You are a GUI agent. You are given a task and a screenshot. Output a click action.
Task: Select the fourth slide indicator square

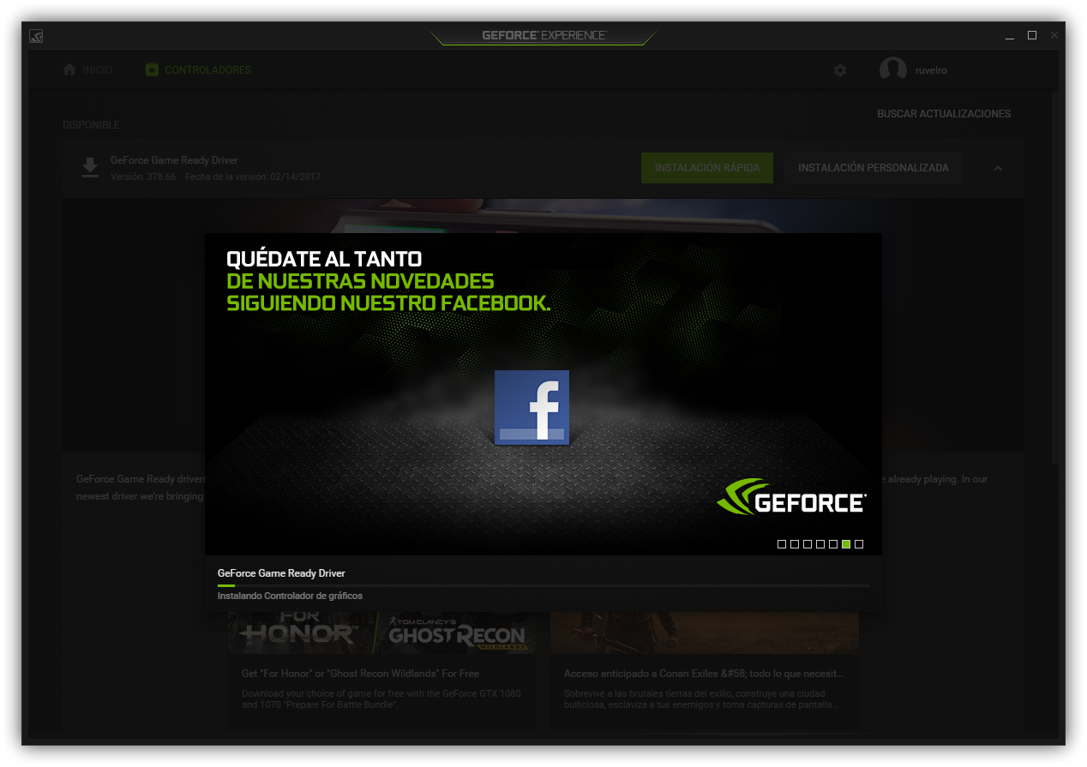tap(820, 544)
